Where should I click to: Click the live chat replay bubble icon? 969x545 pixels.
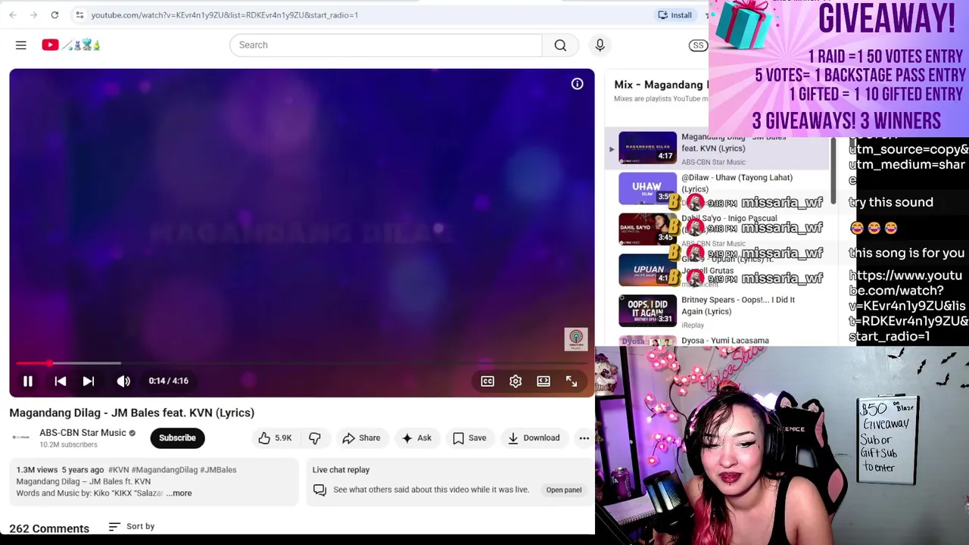pyautogui.click(x=319, y=490)
